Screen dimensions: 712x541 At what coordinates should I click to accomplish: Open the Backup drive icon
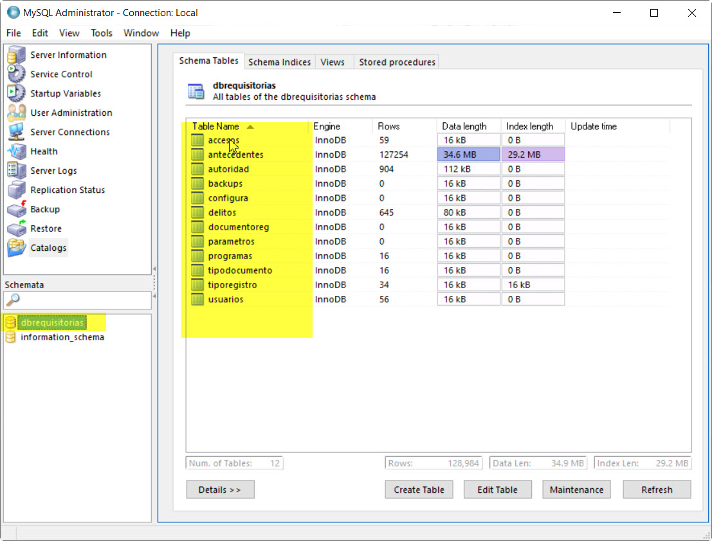pyautogui.click(x=16, y=210)
